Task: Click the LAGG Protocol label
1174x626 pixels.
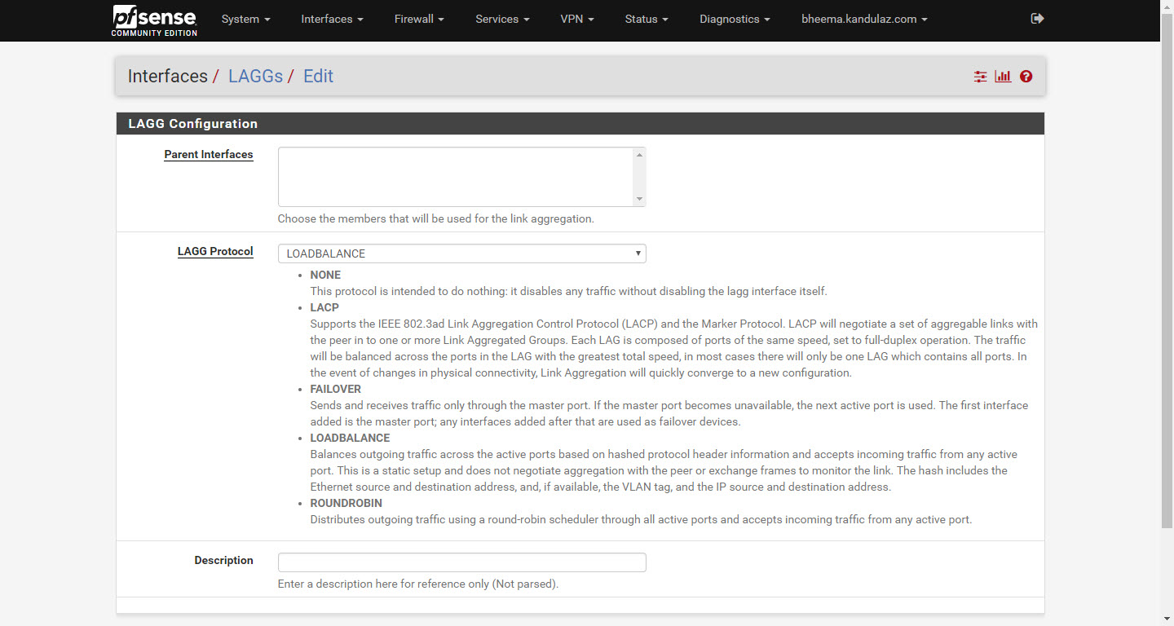Action: (x=215, y=251)
